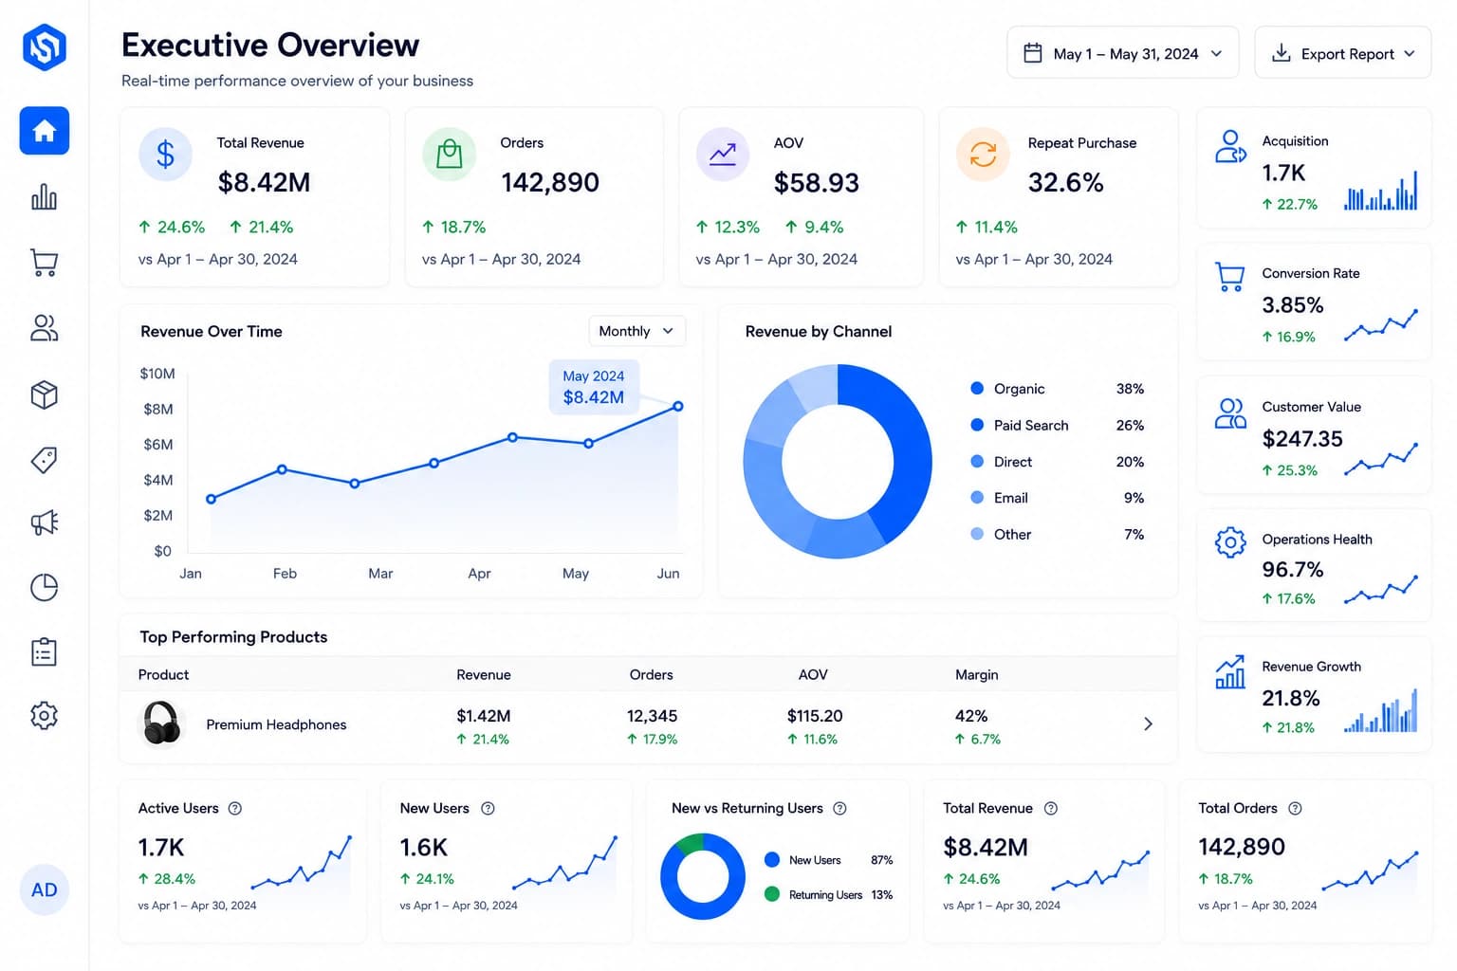Open the megaphone marketing sidebar icon
This screenshot has width=1457, height=971.
coord(45,522)
